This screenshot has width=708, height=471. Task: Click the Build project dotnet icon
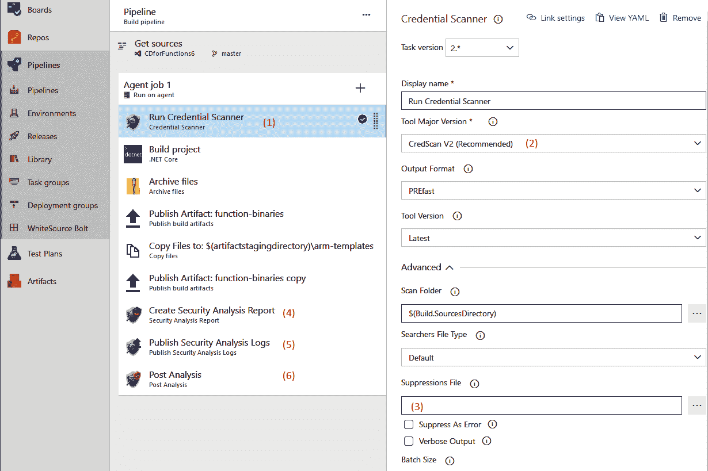point(133,154)
